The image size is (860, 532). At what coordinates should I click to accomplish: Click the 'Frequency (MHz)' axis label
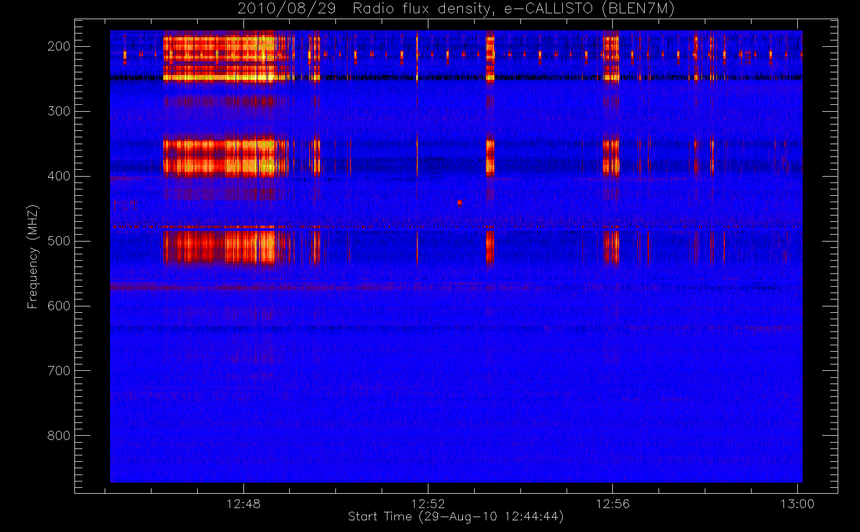(x=33, y=256)
